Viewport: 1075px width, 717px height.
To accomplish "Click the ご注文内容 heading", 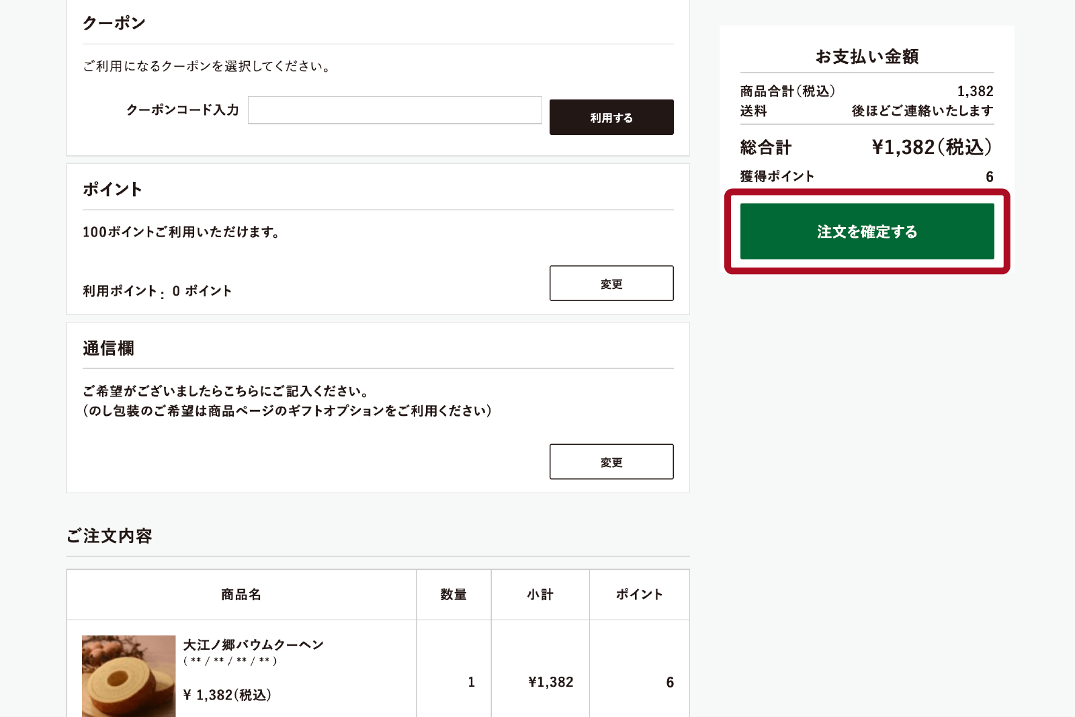I will 110,536.
